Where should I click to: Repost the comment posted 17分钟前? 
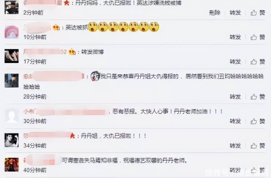pos(235,62)
